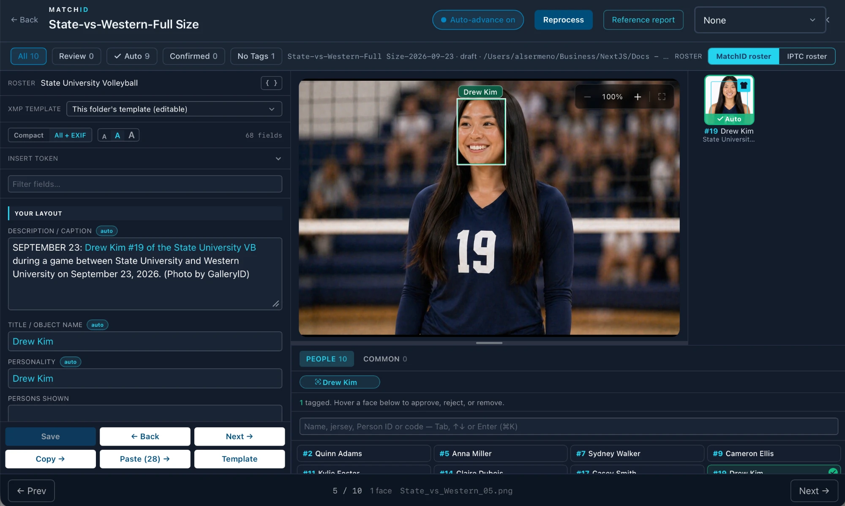
Task: Toggle Auto-advance on
Action: (478, 20)
